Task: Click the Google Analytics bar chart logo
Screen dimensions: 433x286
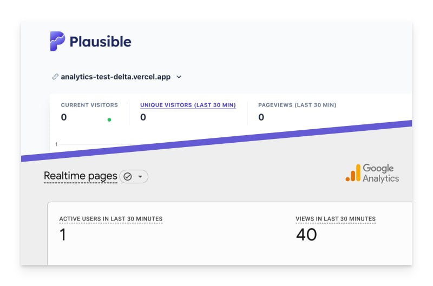Action: [x=353, y=173]
